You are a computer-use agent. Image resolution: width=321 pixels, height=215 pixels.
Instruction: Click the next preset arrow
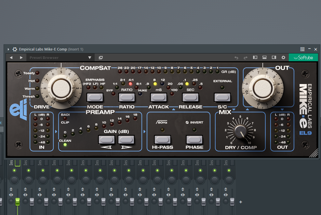(x=21, y=57)
